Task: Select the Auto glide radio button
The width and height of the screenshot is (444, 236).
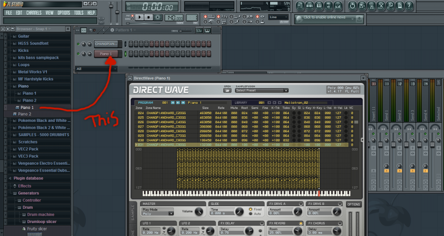Action: (x=251, y=214)
